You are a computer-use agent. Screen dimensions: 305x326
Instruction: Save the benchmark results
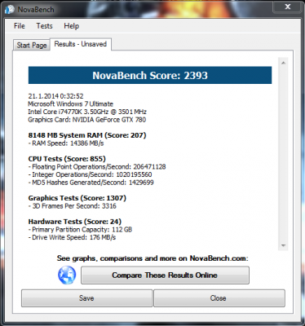pos(86,298)
